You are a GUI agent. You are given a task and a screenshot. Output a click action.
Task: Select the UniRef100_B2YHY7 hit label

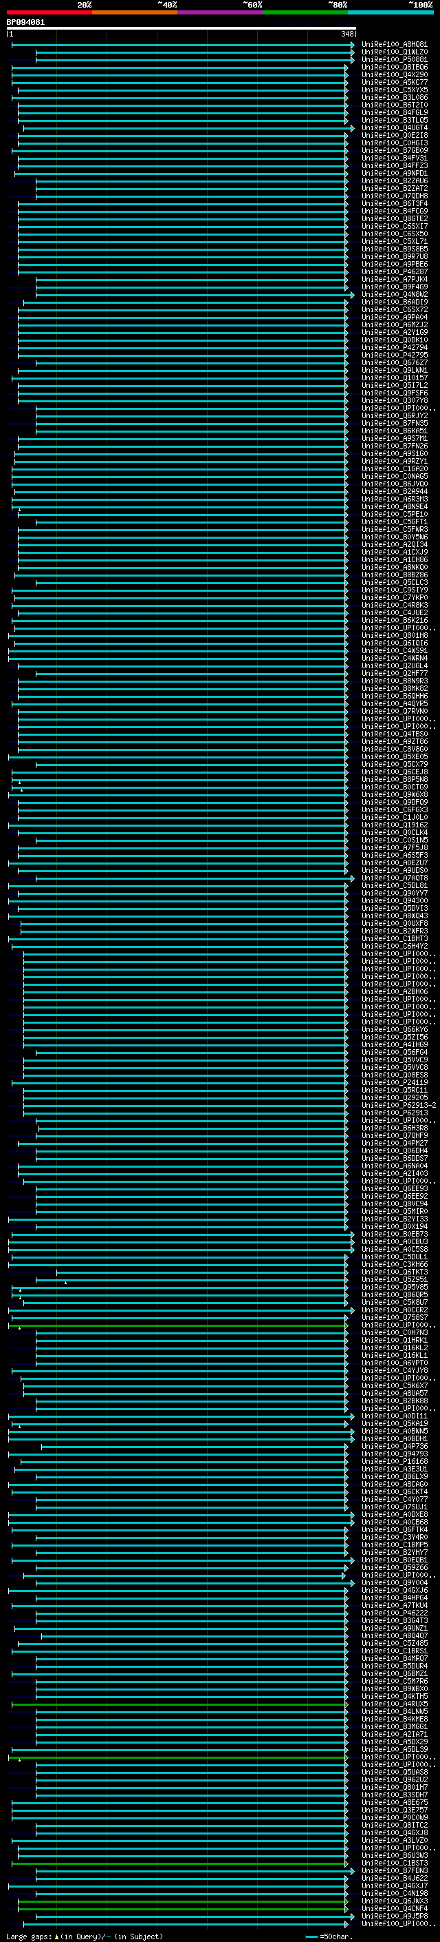pyautogui.click(x=394, y=1552)
